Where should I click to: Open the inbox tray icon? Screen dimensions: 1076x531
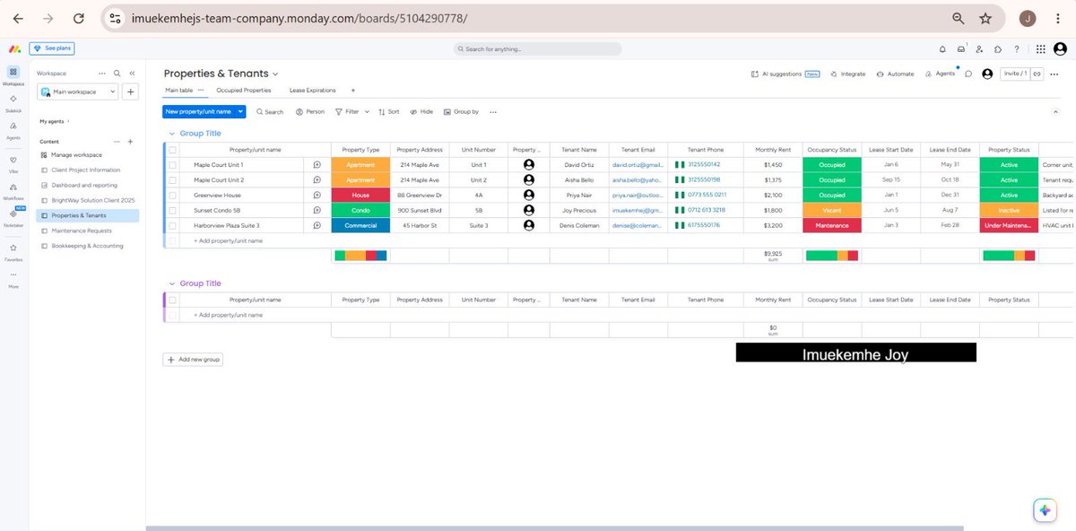(x=961, y=49)
